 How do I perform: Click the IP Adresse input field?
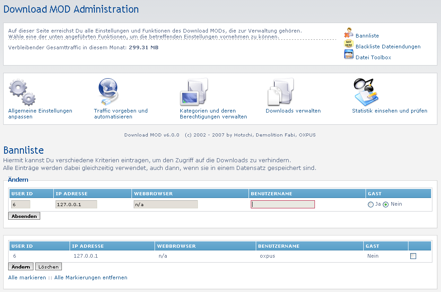pyautogui.click(x=76, y=204)
